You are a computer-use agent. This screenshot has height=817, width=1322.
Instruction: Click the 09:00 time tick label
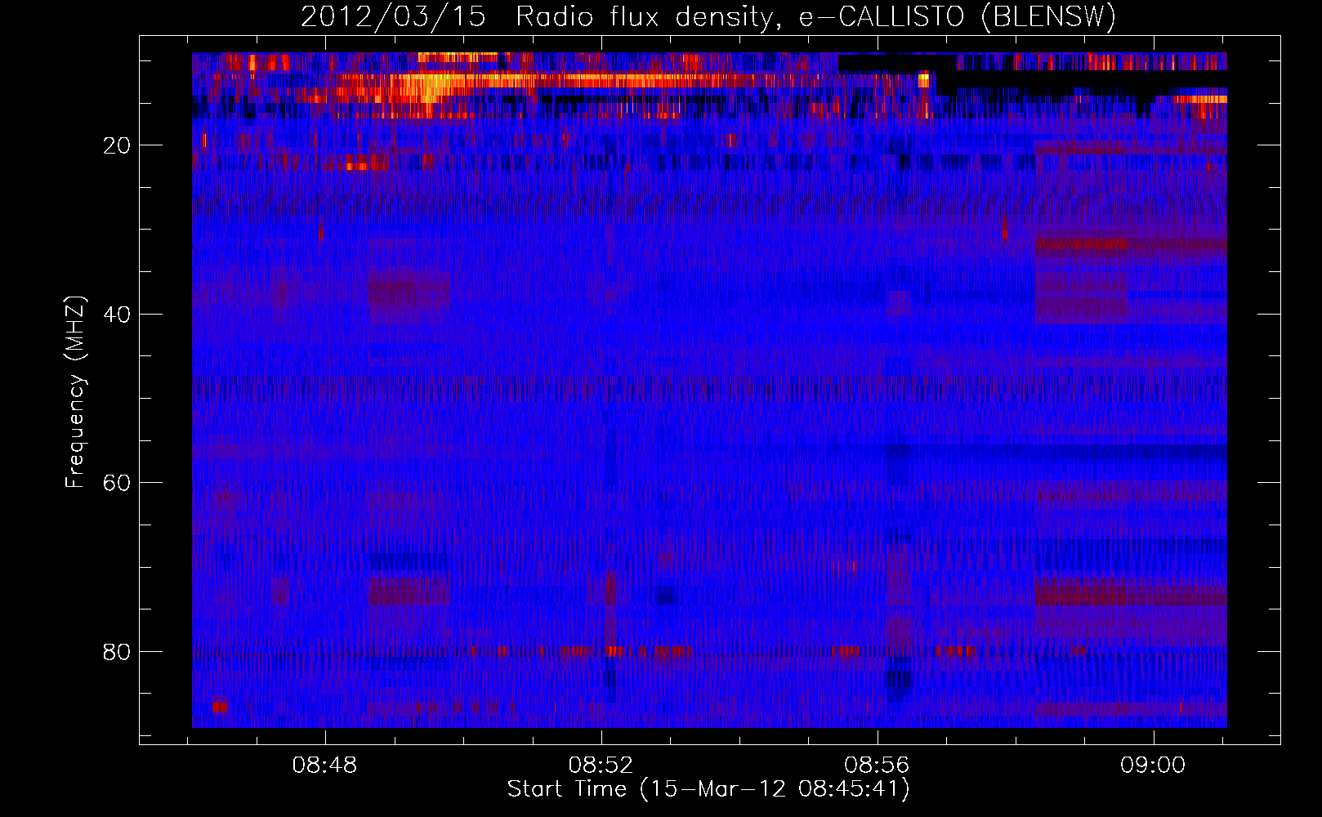point(1153,766)
